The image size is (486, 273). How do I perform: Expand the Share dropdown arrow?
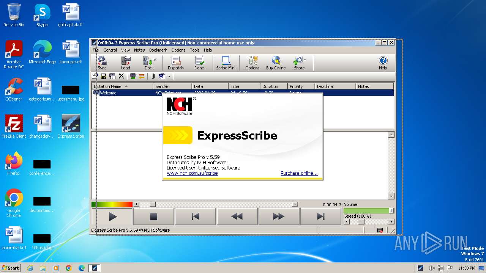click(x=305, y=60)
